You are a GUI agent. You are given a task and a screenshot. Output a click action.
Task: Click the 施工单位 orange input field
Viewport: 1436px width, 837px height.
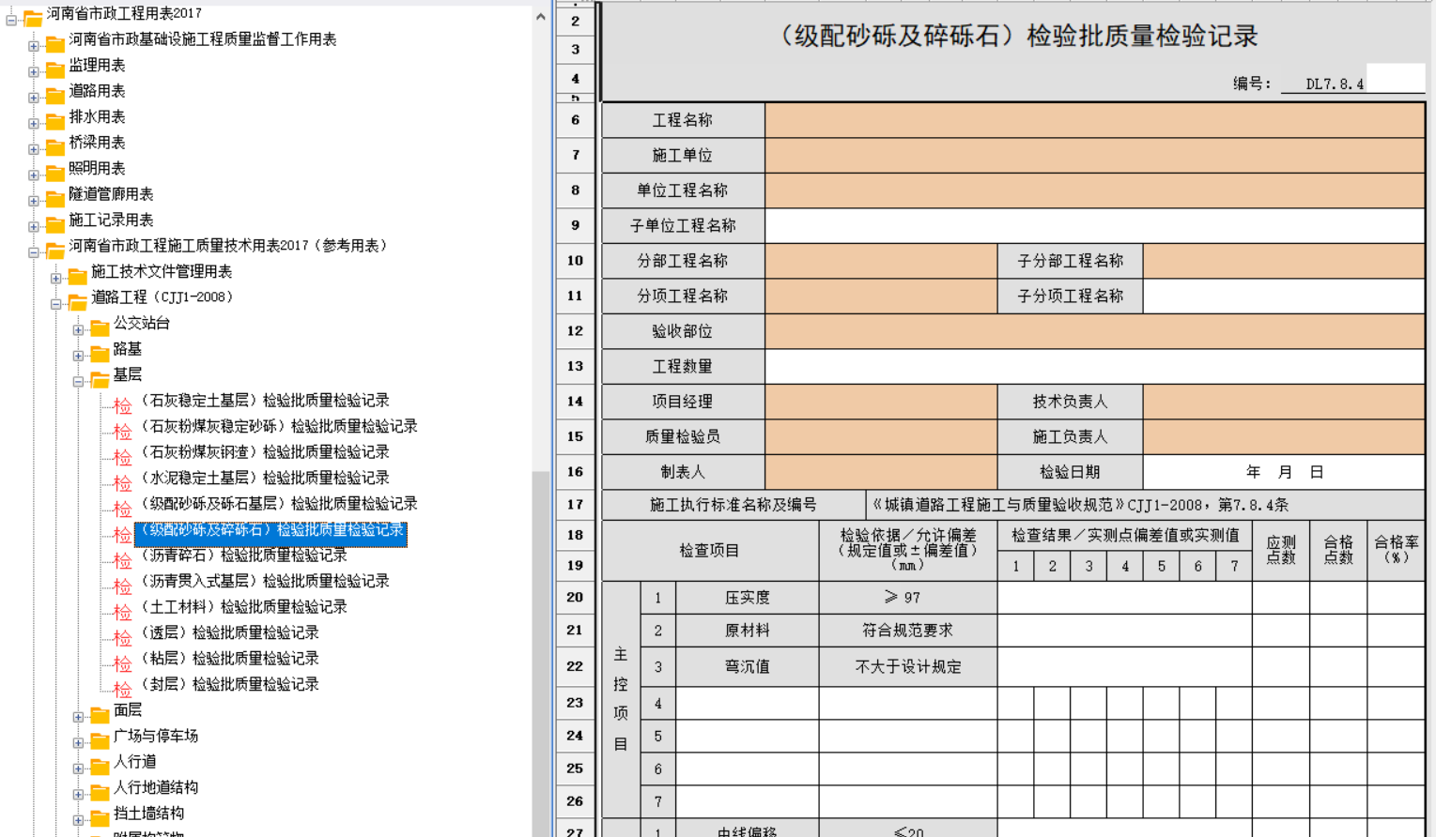click(x=1095, y=156)
